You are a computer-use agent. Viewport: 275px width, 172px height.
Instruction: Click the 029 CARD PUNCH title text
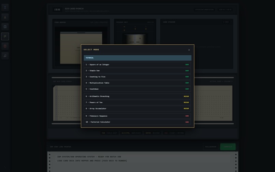pos(74,9)
